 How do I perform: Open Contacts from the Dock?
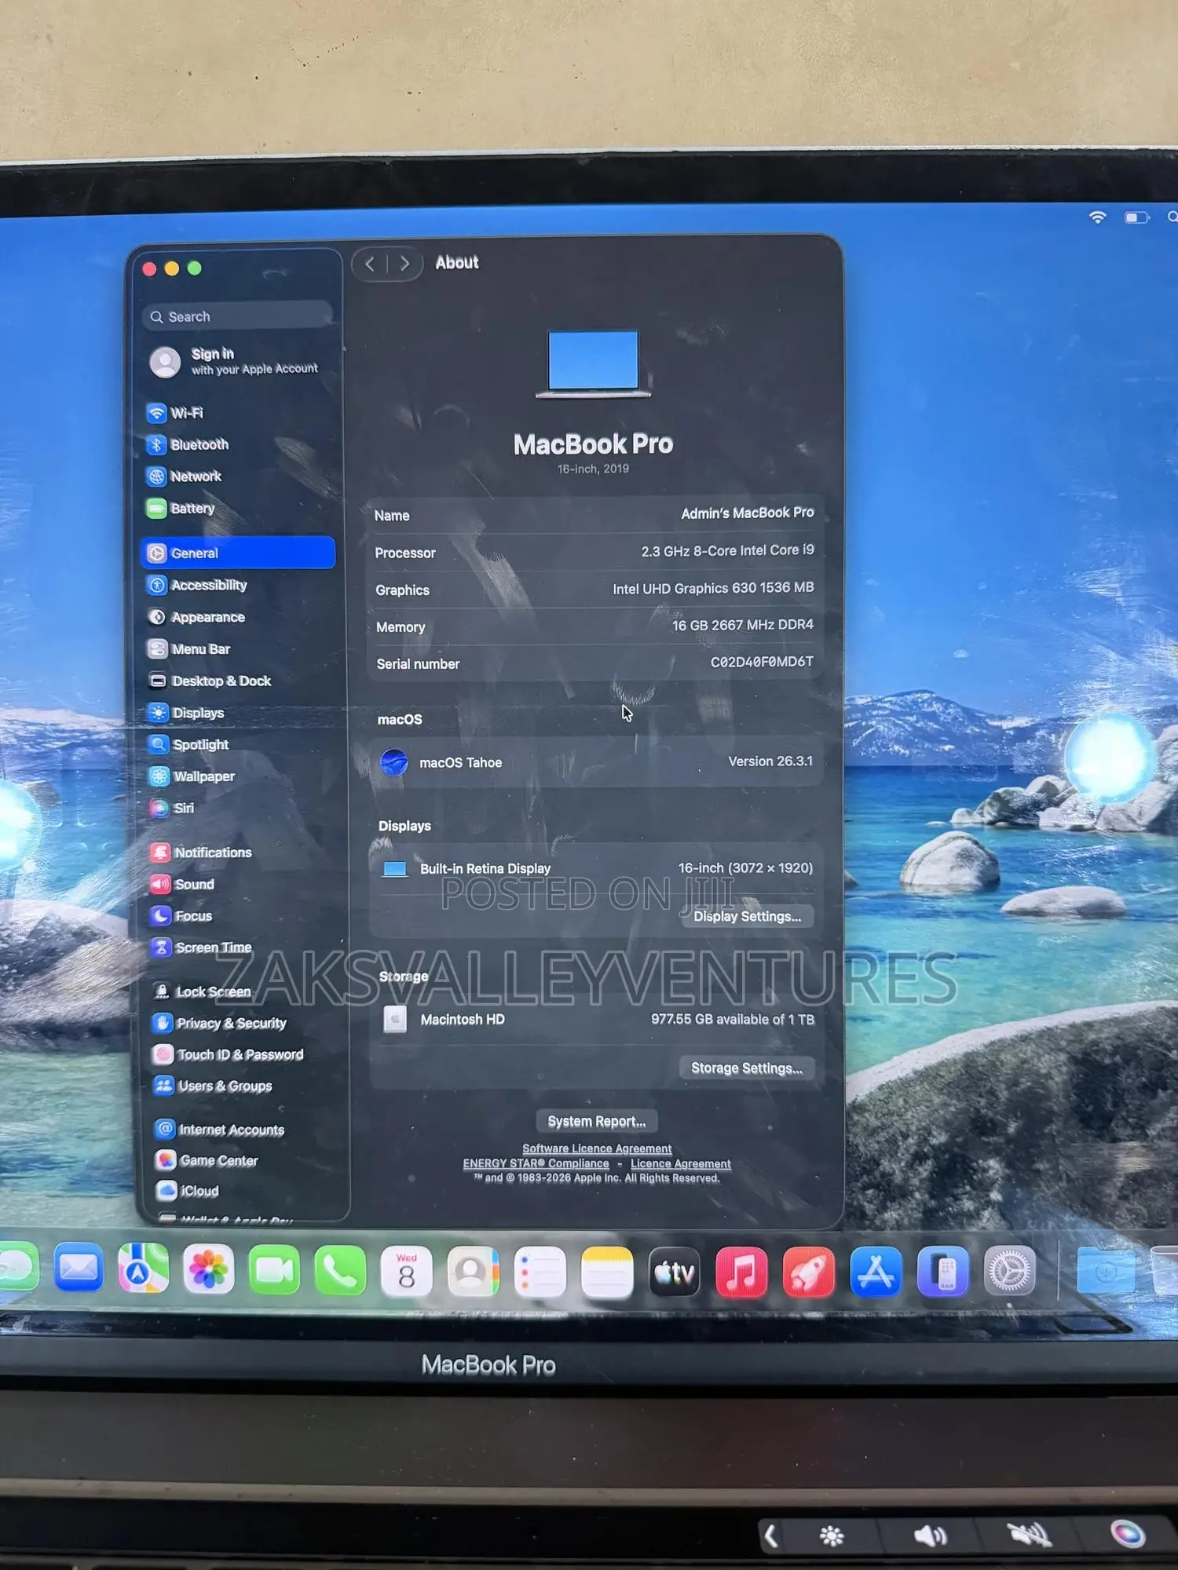click(474, 1272)
